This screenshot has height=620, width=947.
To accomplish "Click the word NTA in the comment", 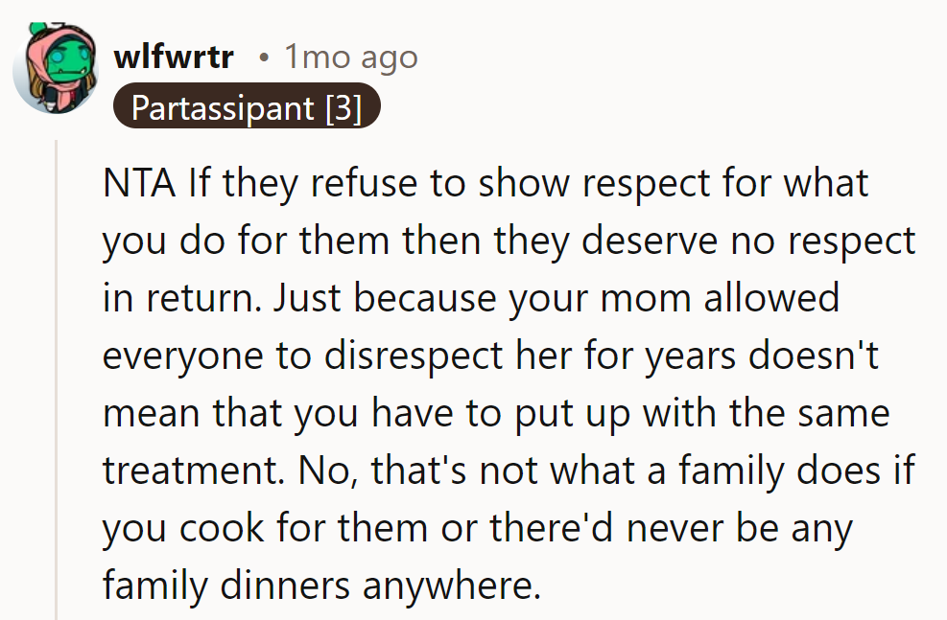I will click(x=139, y=183).
